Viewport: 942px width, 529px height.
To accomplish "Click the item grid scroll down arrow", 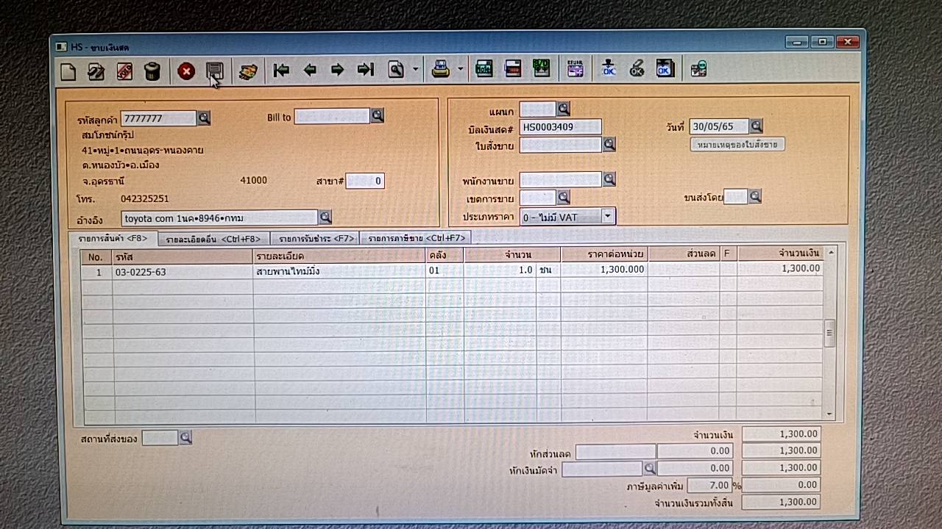I will click(x=830, y=414).
